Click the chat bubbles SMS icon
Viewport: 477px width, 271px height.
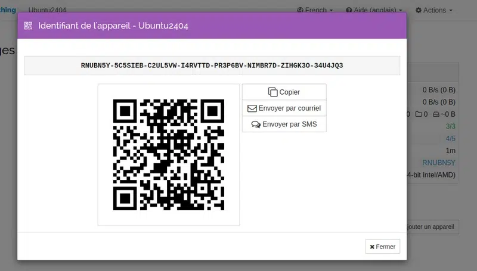tap(256, 124)
